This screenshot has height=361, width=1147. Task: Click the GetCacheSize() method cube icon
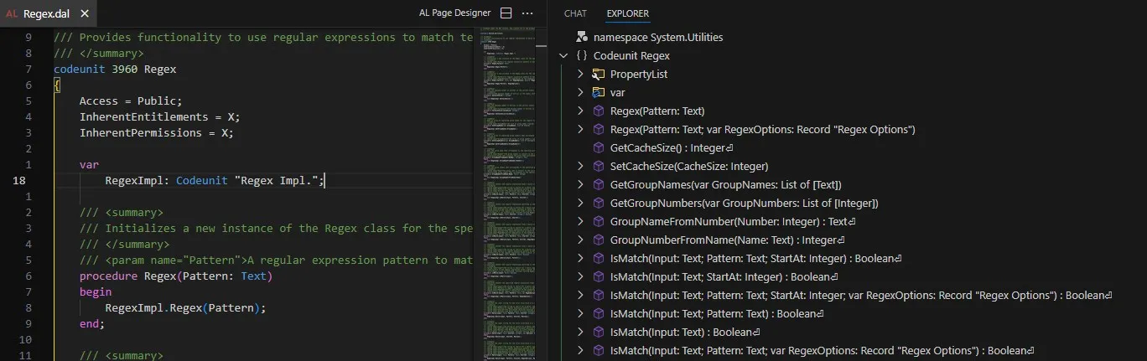coord(598,147)
